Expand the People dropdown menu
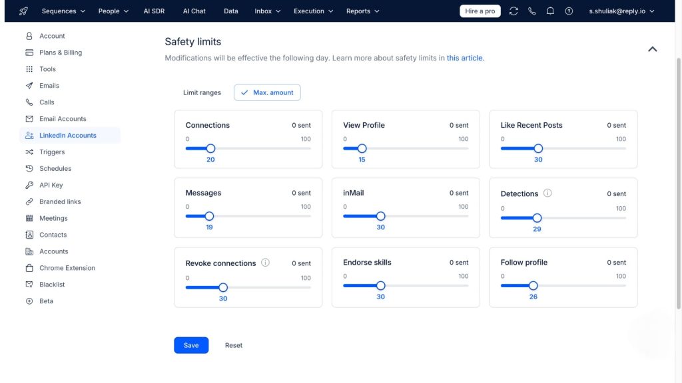The height and width of the screenshot is (383, 682). 113,11
